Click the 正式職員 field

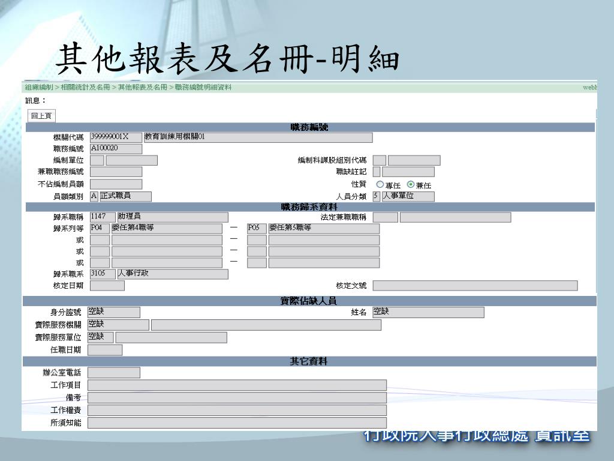coord(125,196)
